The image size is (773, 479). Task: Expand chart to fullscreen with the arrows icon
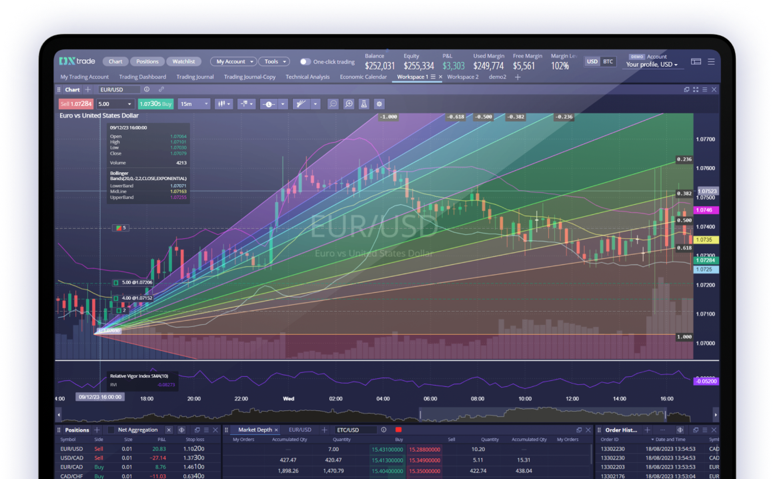tap(696, 89)
